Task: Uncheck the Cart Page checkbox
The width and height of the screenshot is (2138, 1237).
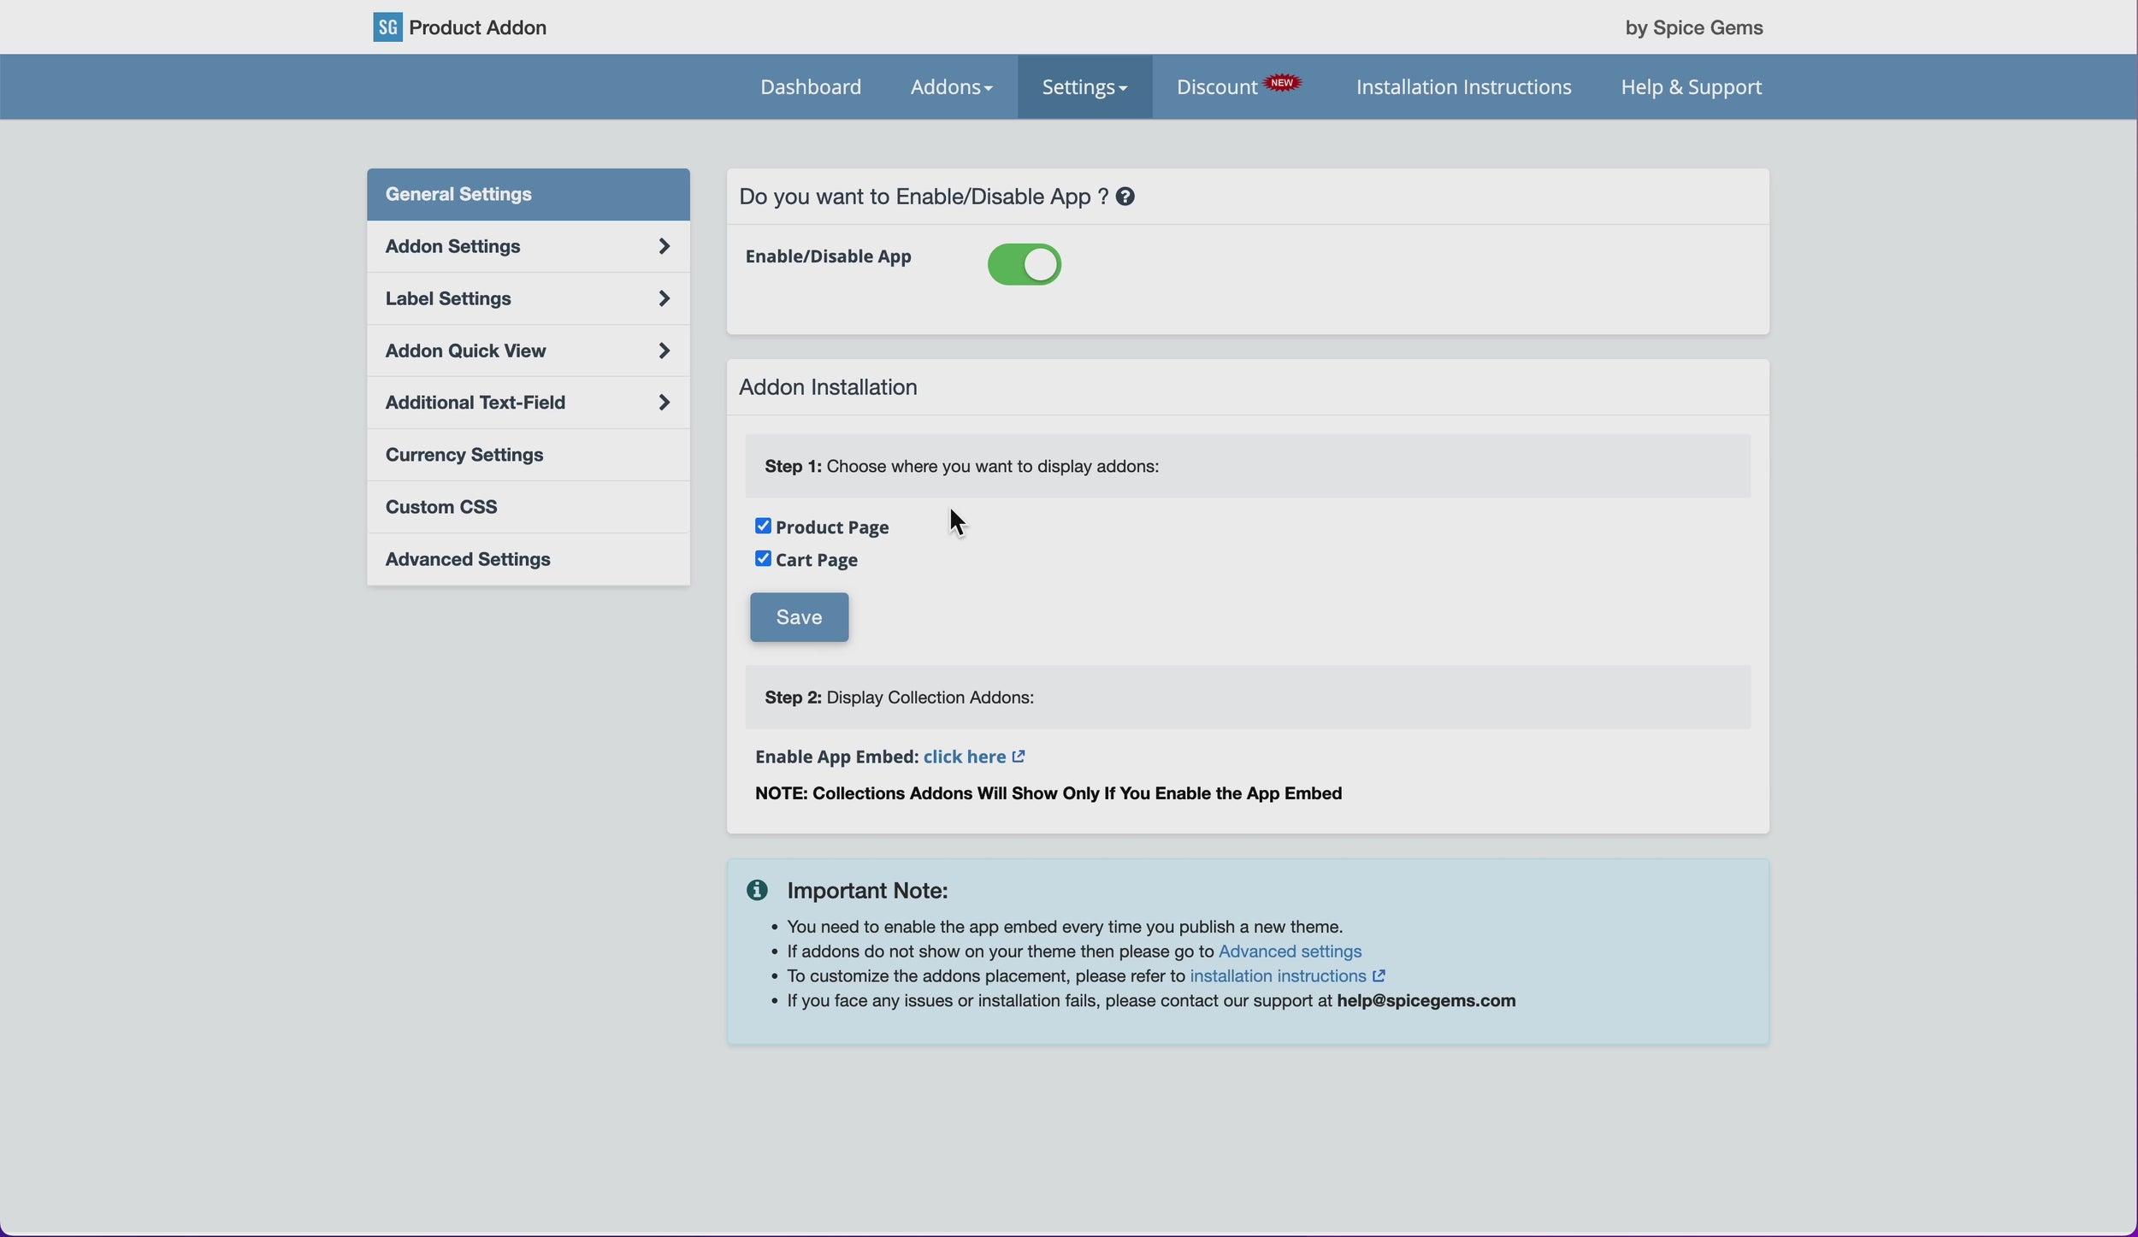Action: pos(763,558)
